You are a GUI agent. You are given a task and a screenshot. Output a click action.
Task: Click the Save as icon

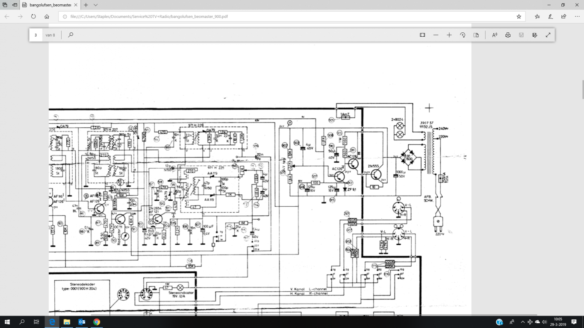pyautogui.click(x=534, y=35)
